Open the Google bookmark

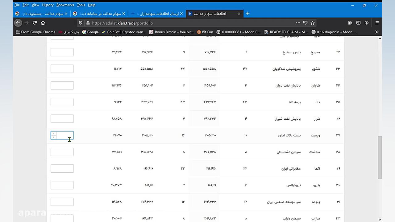(90, 32)
